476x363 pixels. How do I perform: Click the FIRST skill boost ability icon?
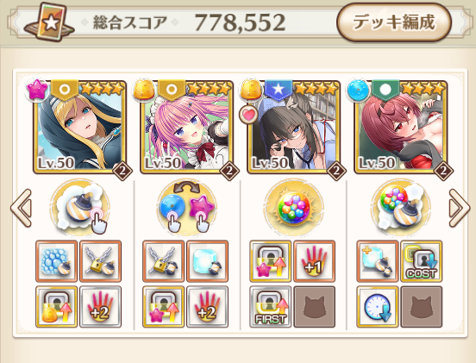[x=271, y=307]
